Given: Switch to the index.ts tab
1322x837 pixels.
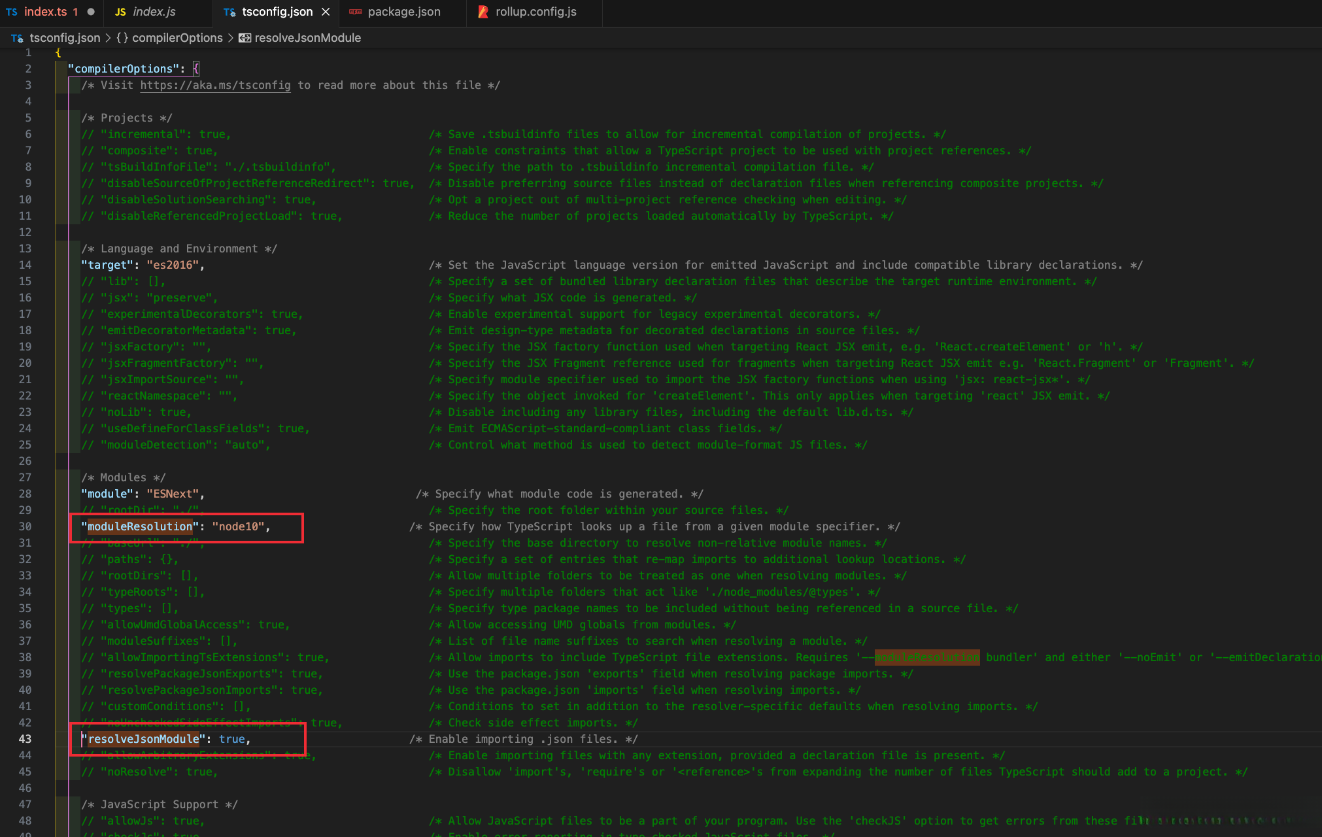Looking at the screenshot, I should tap(44, 12).
